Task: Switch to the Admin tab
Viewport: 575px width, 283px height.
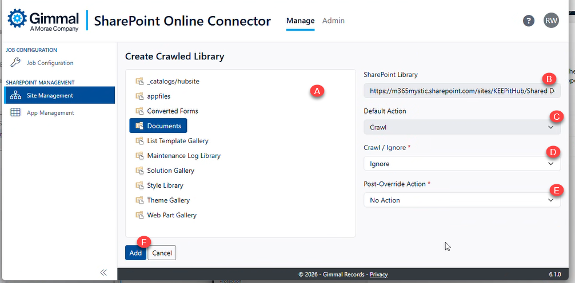Action: (x=333, y=21)
